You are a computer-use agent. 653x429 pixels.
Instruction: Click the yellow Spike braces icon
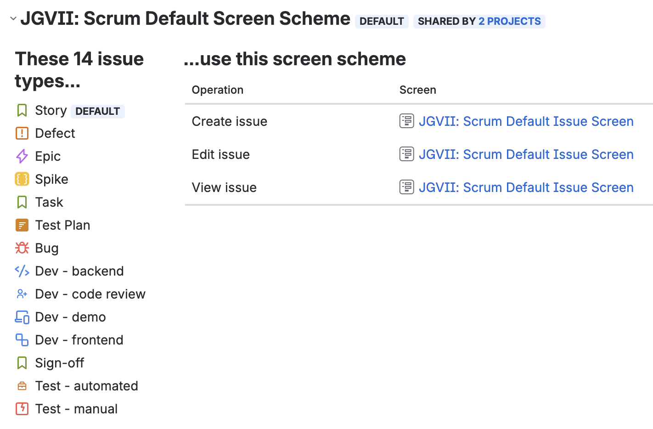click(x=22, y=179)
